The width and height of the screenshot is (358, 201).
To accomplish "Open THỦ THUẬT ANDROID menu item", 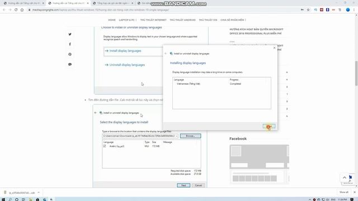I will click(x=183, y=20).
